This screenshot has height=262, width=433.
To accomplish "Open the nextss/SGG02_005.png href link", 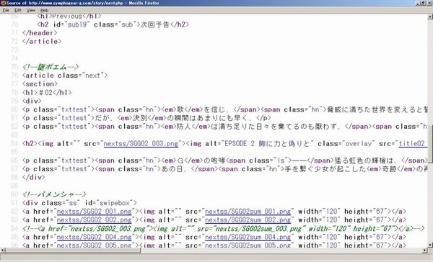I will tap(94, 245).
